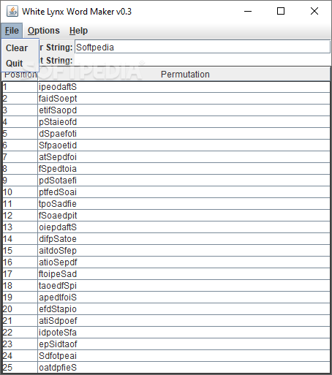This screenshot has height=375, width=332.
Task: Click the Permutation column header
Action: click(184, 75)
